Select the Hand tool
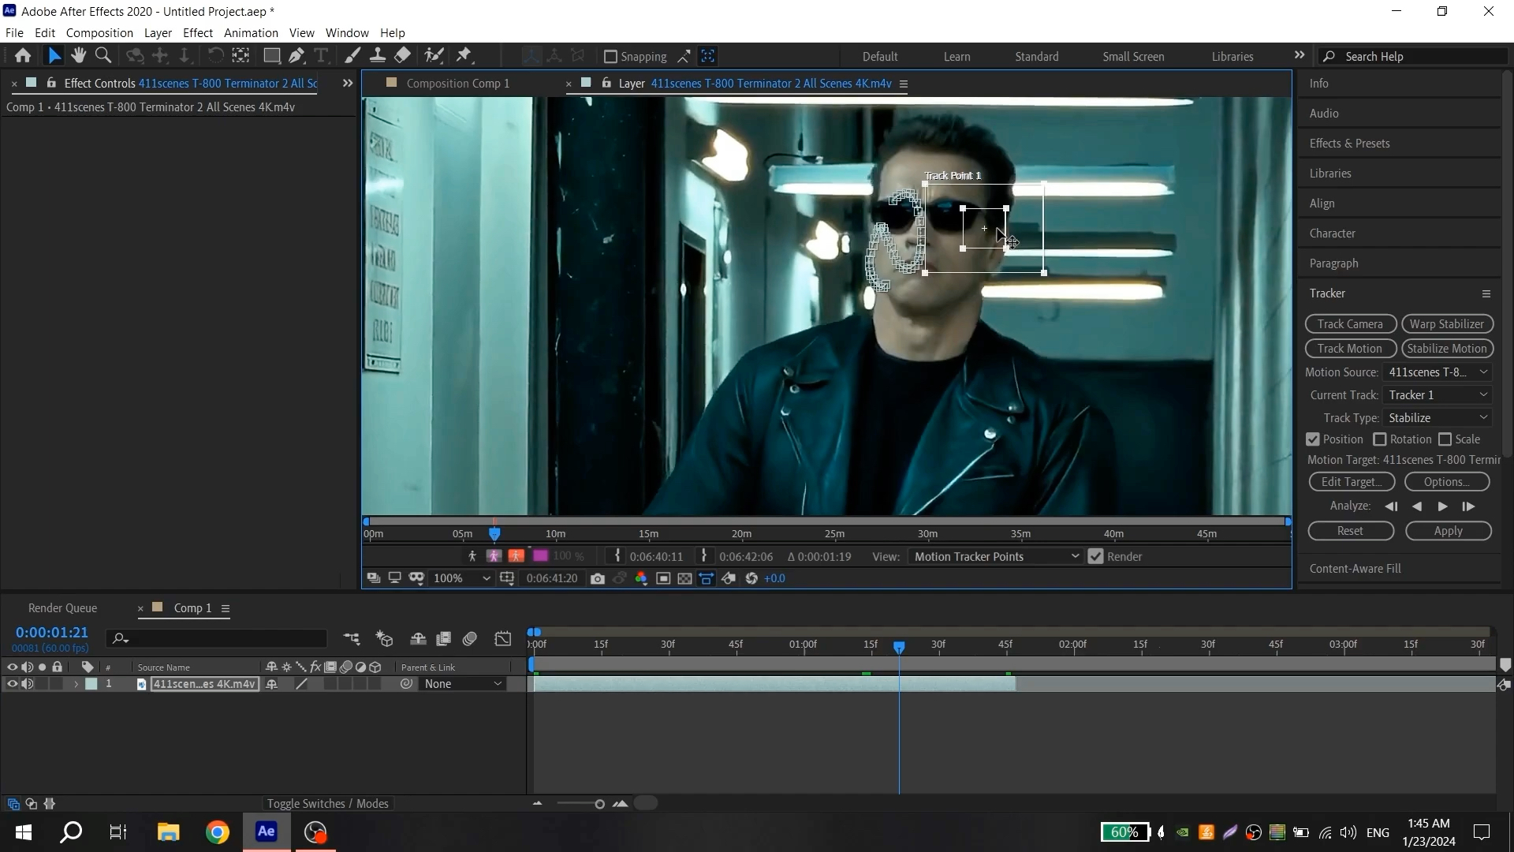1514x852 pixels. coord(78,56)
